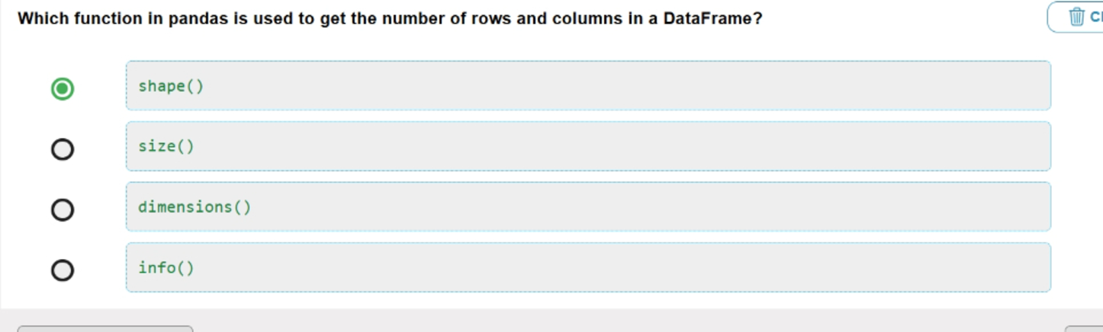Screen dimensions: 1103x332
Task: Choose the dimensions() radio button
Action: [63, 209]
